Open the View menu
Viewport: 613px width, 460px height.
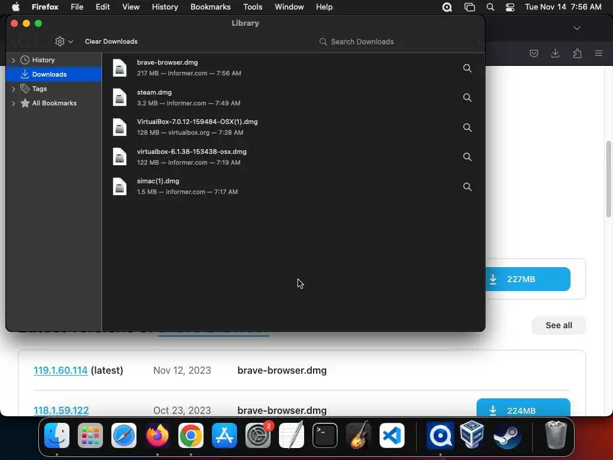pos(131,7)
